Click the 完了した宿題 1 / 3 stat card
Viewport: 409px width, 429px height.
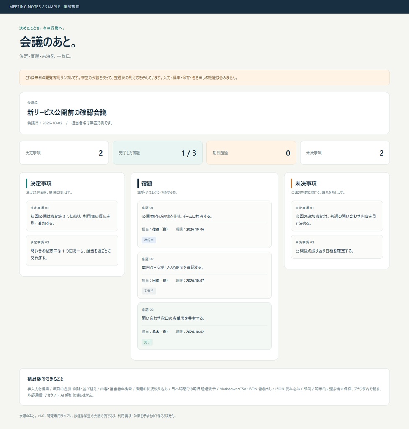click(157, 152)
